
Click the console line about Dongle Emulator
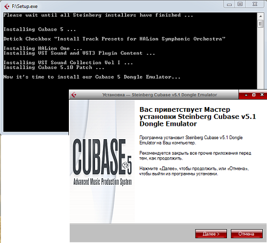tap(92, 77)
